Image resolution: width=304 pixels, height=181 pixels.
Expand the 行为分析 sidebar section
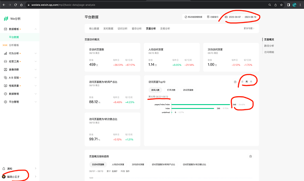[x=36, y=53]
